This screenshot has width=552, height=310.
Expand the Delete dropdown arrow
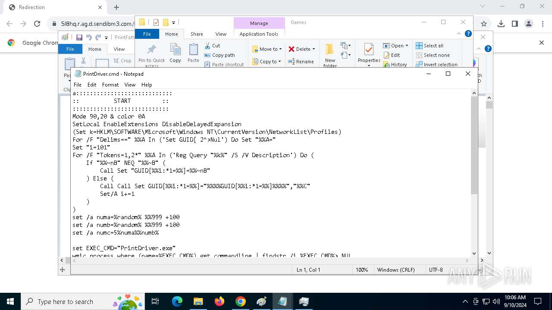tap(314, 49)
